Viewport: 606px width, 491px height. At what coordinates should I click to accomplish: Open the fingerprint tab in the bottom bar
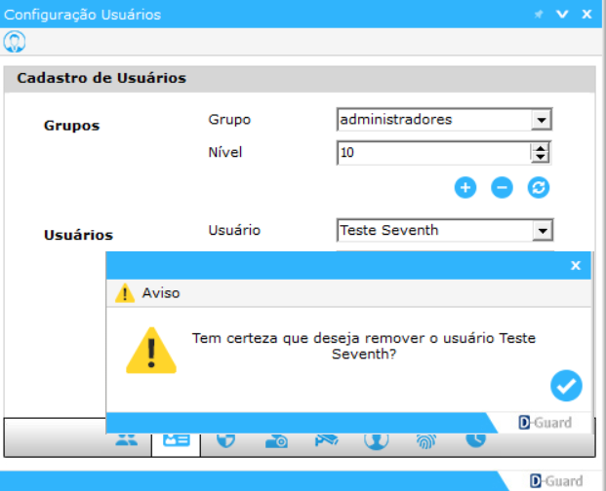point(426,440)
